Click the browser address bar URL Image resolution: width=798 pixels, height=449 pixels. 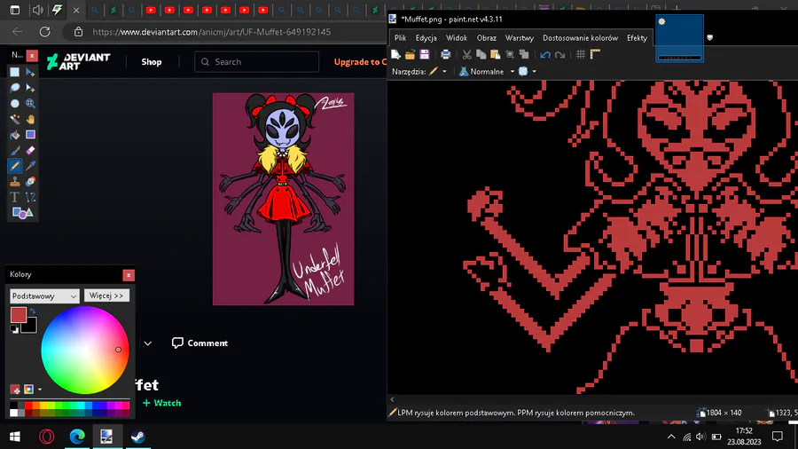coord(211,32)
